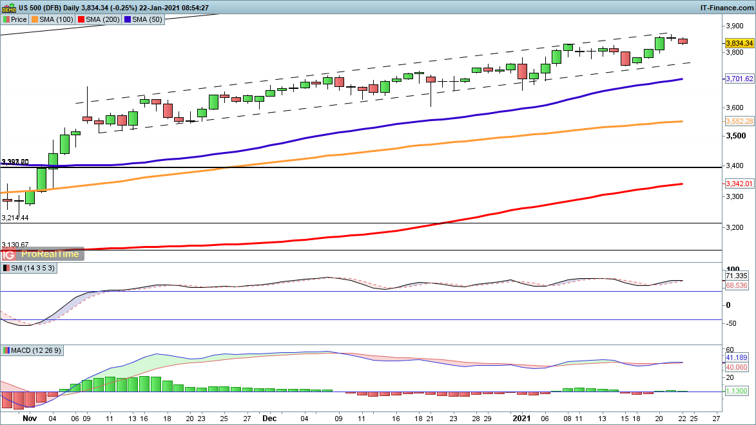The image size is (756, 425).
Task: Click the DEMO chart icon in title bar
Action: [x=6, y=7]
